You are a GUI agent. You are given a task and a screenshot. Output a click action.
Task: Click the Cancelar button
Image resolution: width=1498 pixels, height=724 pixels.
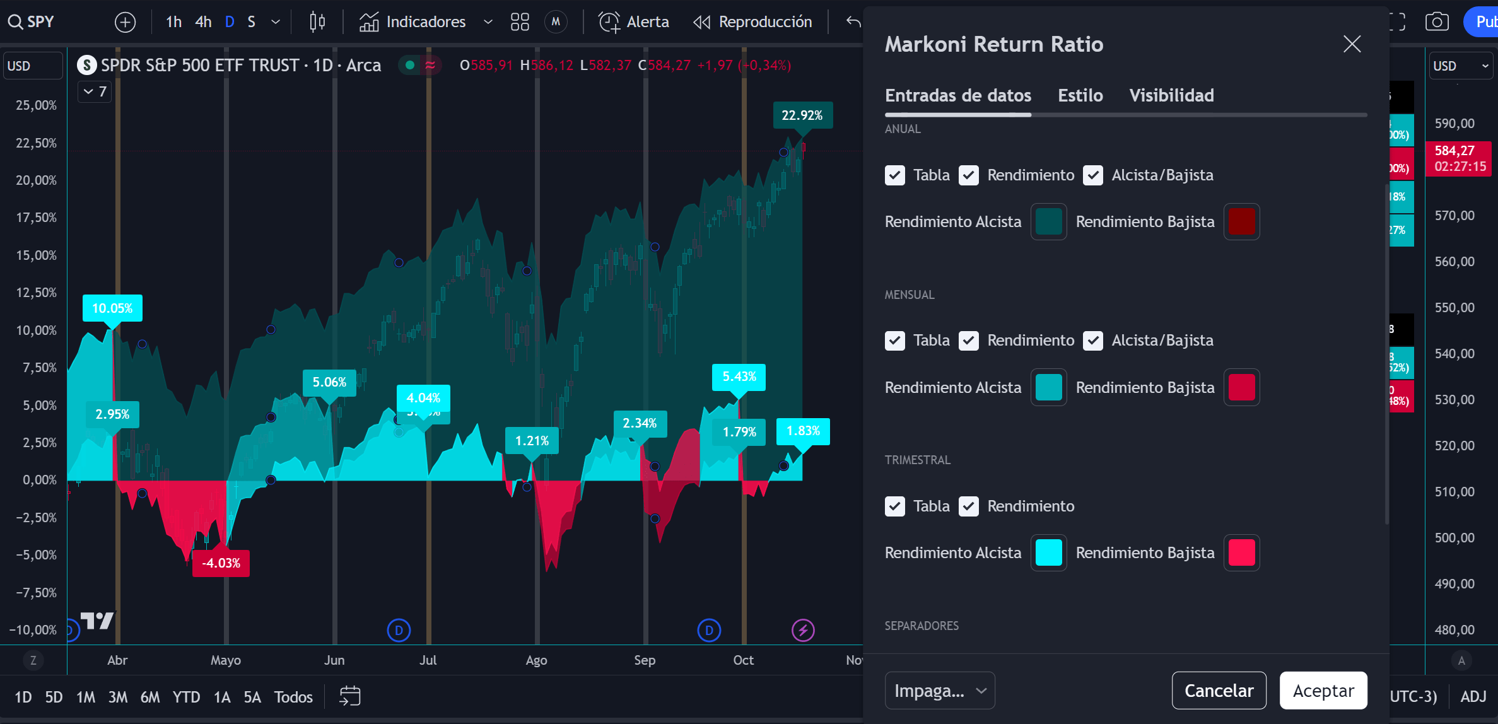[x=1219, y=691]
